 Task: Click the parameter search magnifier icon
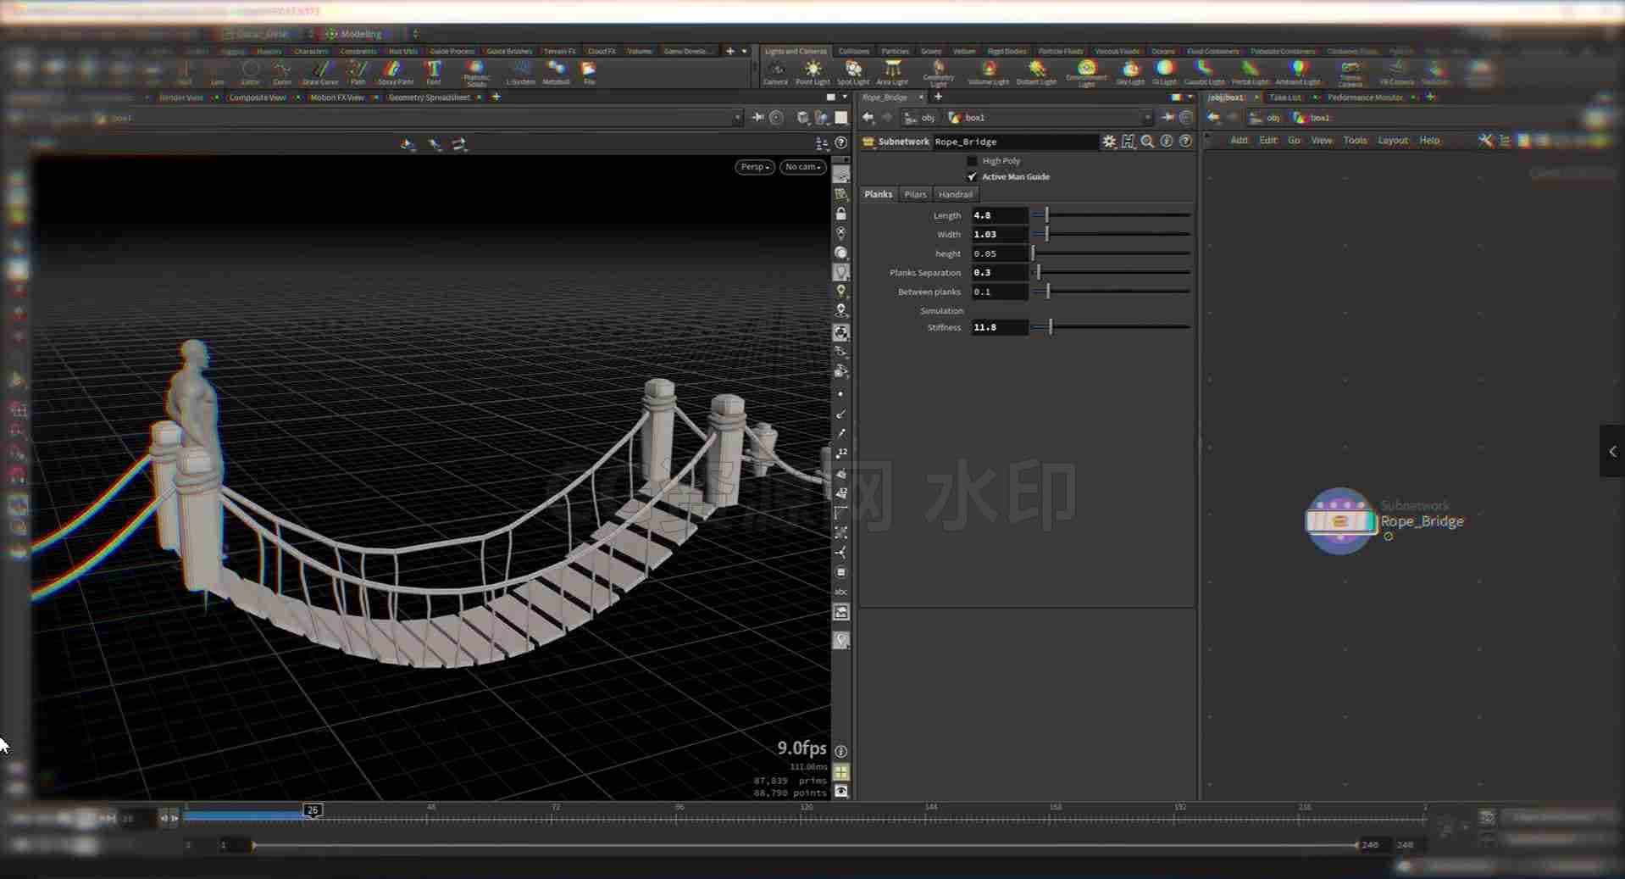tap(1147, 142)
